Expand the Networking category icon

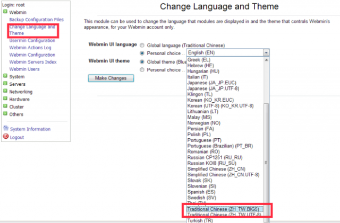click(x=5, y=91)
